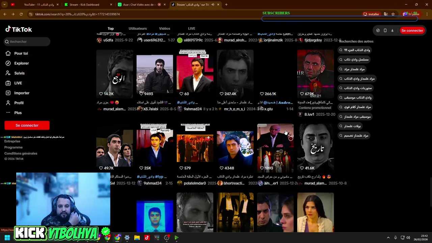
Task: Open the Windows Start menu
Action: pyautogui.click(x=7, y=238)
